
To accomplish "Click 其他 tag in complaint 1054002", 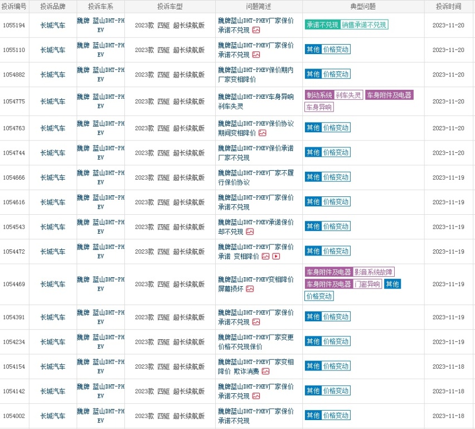I will [313, 416].
